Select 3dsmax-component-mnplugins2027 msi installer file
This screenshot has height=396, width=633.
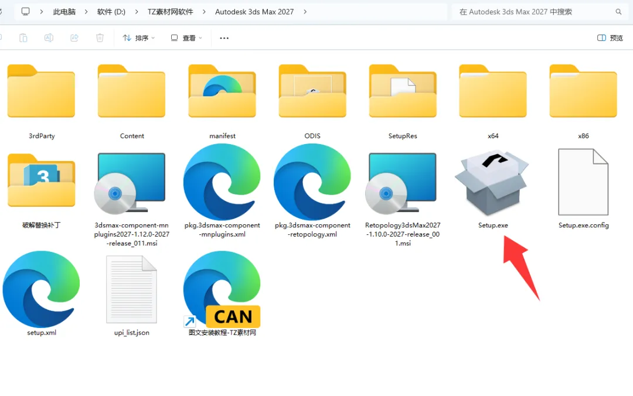tap(130, 183)
